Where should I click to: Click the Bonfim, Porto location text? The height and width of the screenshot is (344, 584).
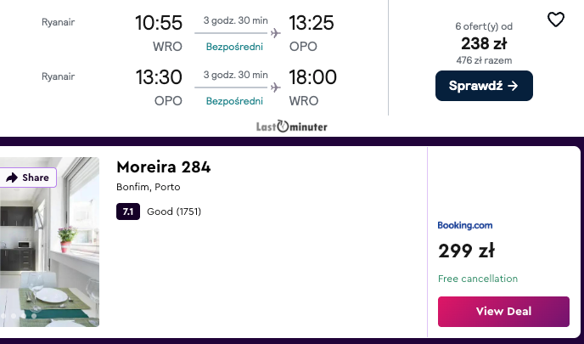[x=149, y=187]
